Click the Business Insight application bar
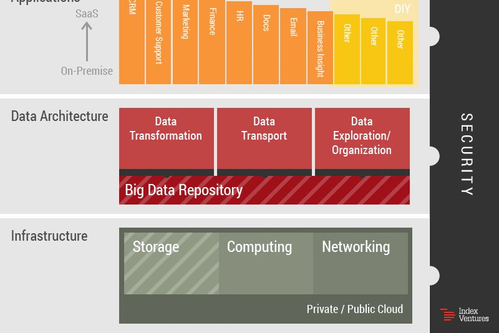The height and width of the screenshot is (333, 499). pos(320,48)
